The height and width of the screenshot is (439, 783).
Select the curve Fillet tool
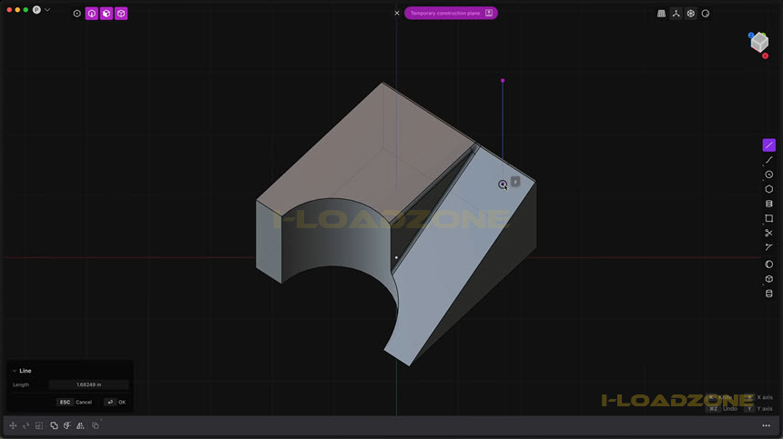click(x=769, y=247)
